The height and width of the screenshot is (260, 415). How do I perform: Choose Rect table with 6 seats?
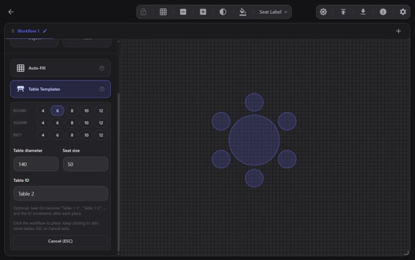coord(57,135)
